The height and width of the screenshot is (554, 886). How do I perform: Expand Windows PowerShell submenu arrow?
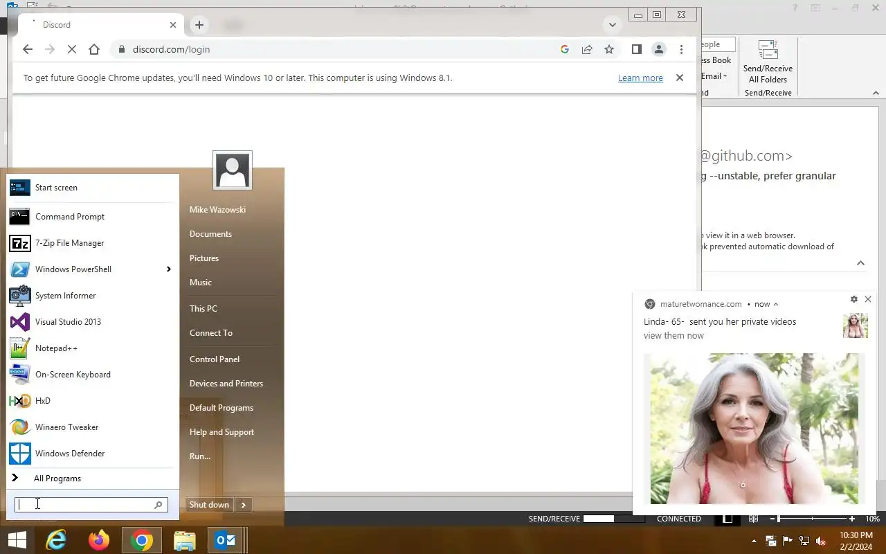(168, 269)
